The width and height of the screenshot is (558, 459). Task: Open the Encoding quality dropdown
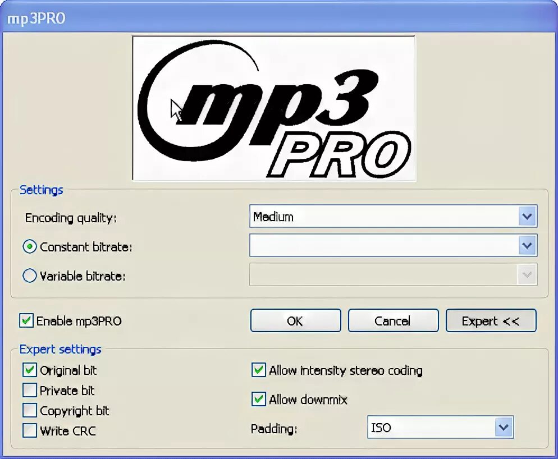click(393, 217)
